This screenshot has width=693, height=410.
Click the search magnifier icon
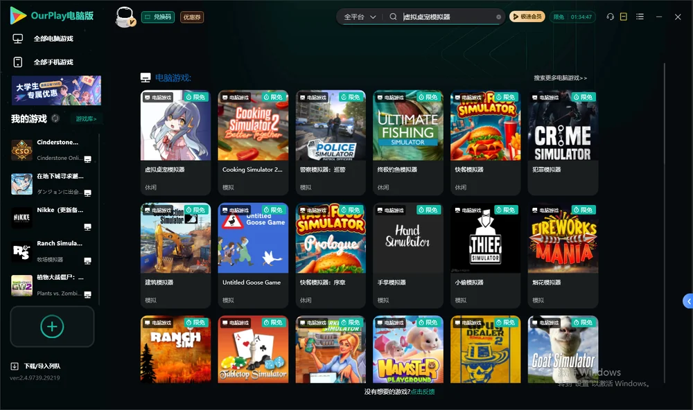point(393,17)
